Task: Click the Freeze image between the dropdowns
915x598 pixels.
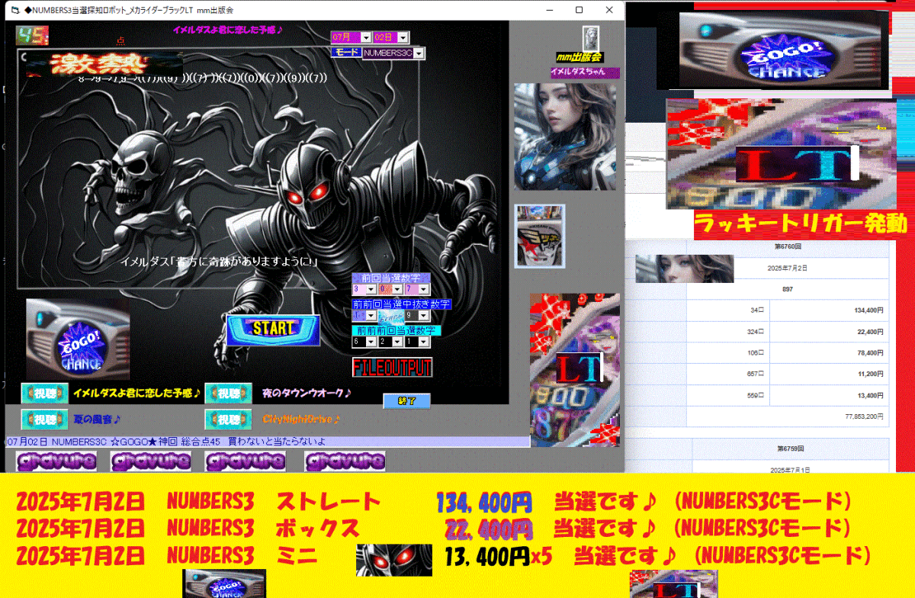Action: (390, 315)
